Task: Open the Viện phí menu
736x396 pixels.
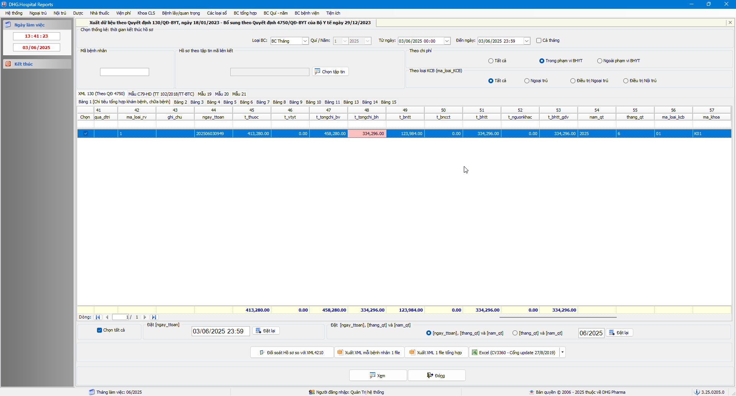Action: tap(123, 13)
